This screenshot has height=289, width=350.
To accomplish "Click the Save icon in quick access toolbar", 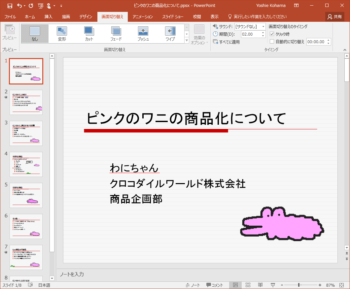I will click(x=10, y=6).
